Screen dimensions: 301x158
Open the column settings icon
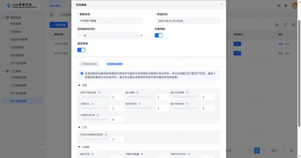(x=293, y=25)
